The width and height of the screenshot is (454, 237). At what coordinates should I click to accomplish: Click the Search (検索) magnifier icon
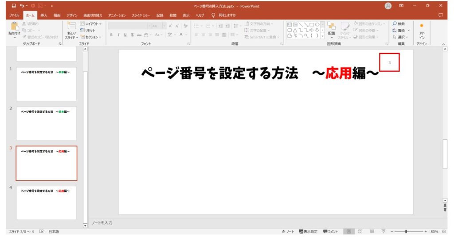point(395,24)
